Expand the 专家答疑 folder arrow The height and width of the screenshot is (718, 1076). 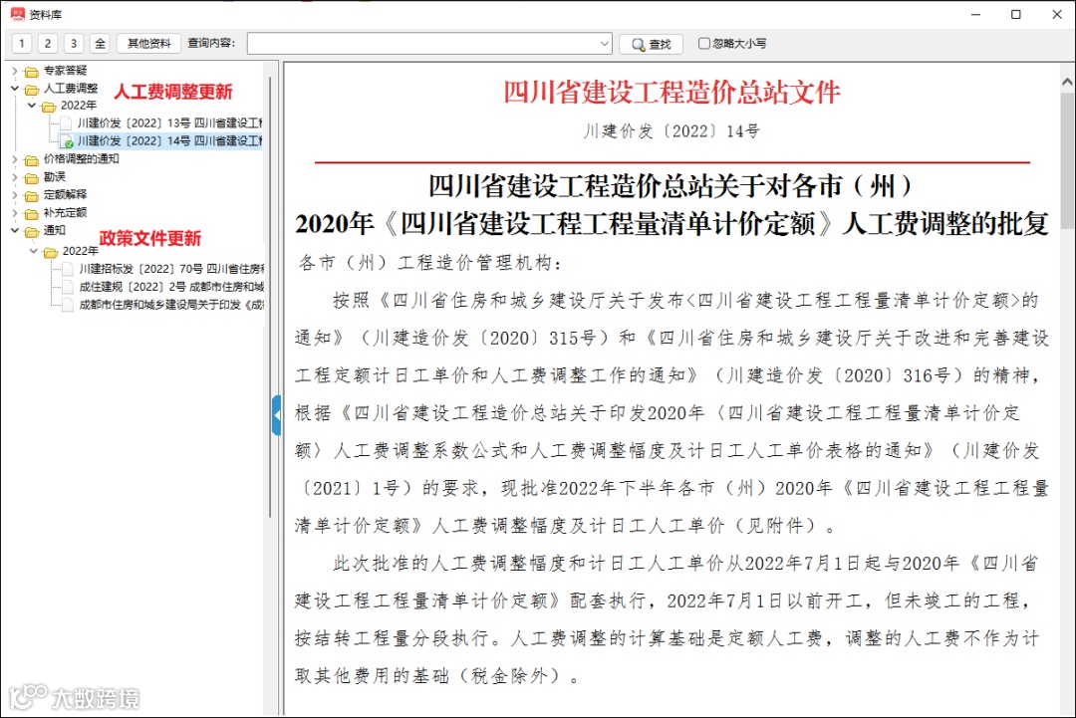tap(14, 70)
